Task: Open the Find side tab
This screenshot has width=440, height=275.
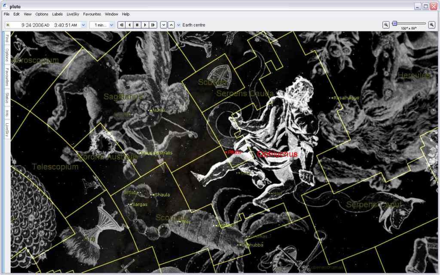Action: (x=7, y=38)
